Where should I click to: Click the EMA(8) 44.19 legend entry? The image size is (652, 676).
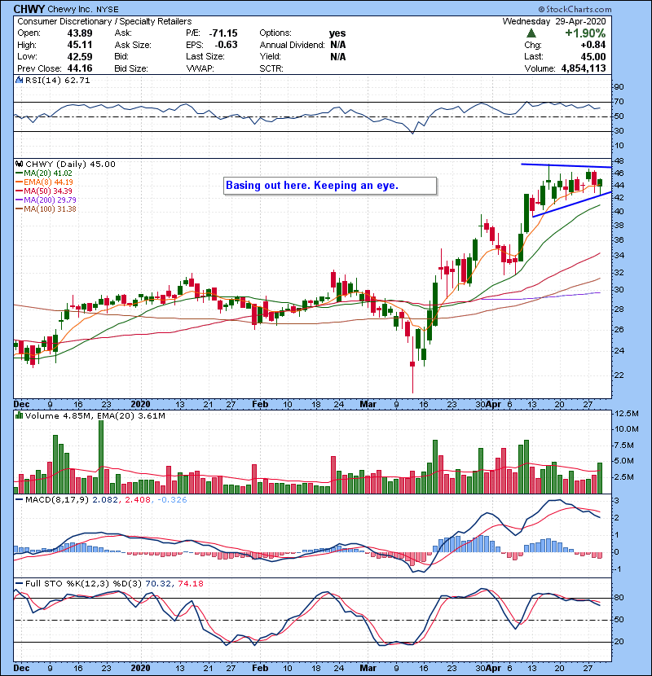click(x=48, y=182)
